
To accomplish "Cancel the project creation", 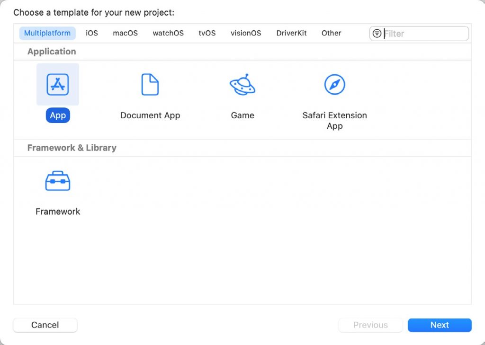I will tap(45, 325).
